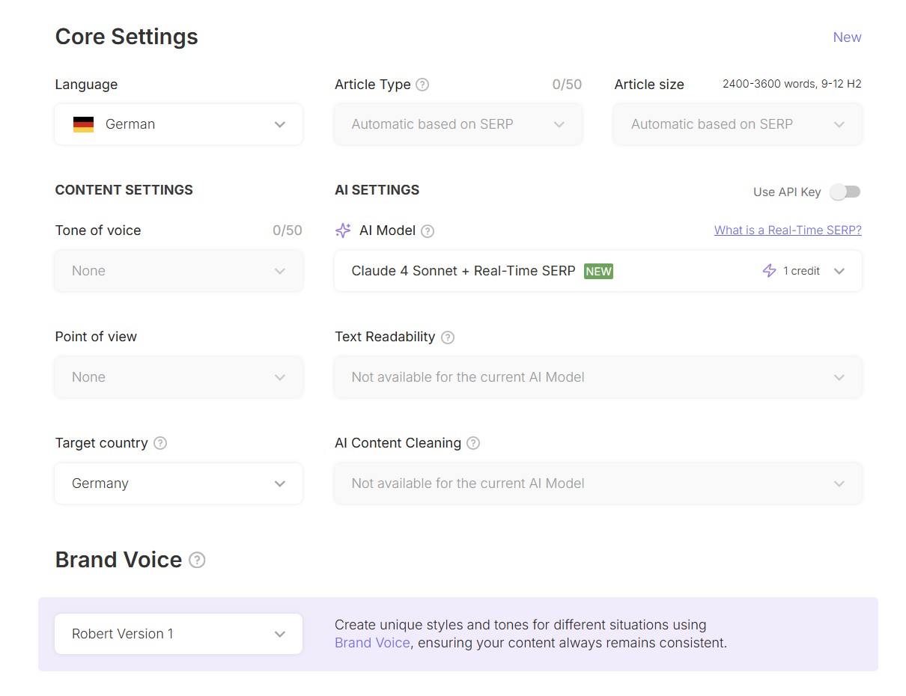Click the Target country help icon
Image resolution: width=906 pixels, height=696 pixels.
point(160,443)
